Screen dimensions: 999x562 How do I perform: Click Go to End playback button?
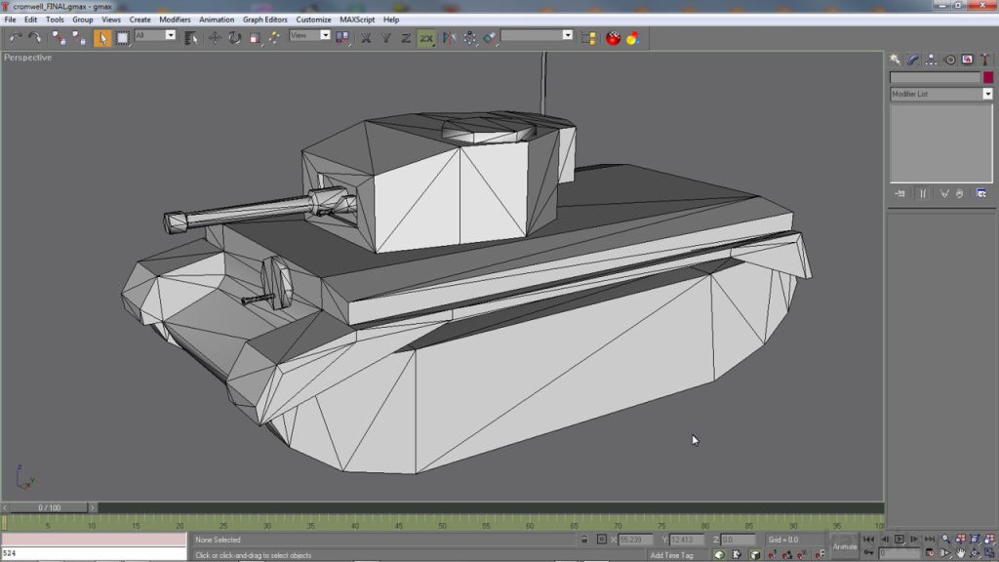929,539
